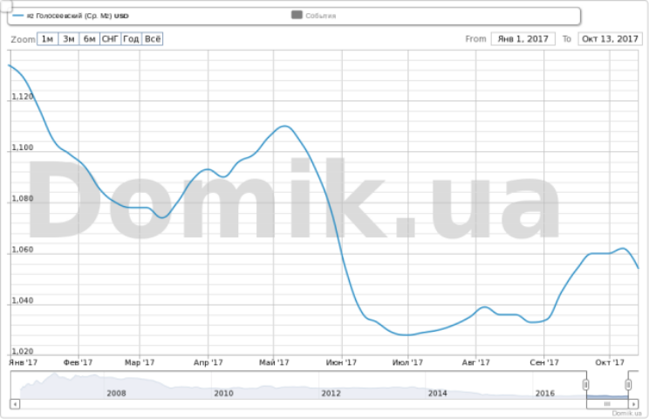Click the 1,040 y-axis value

22,300
